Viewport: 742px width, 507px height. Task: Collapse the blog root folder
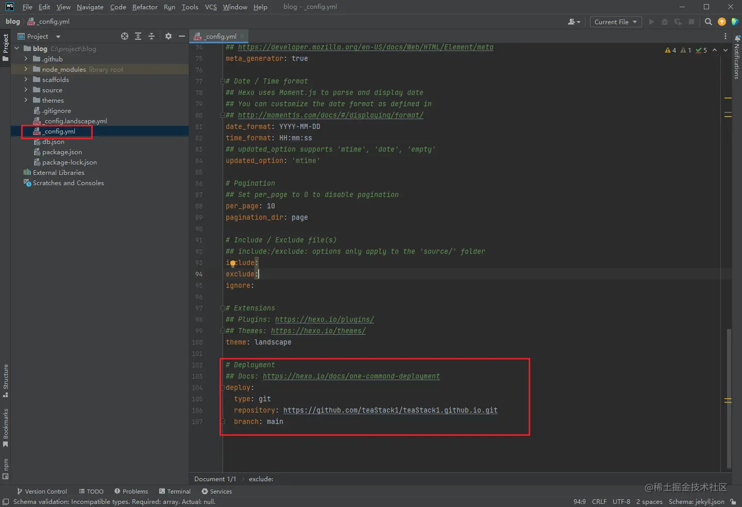coord(17,48)
